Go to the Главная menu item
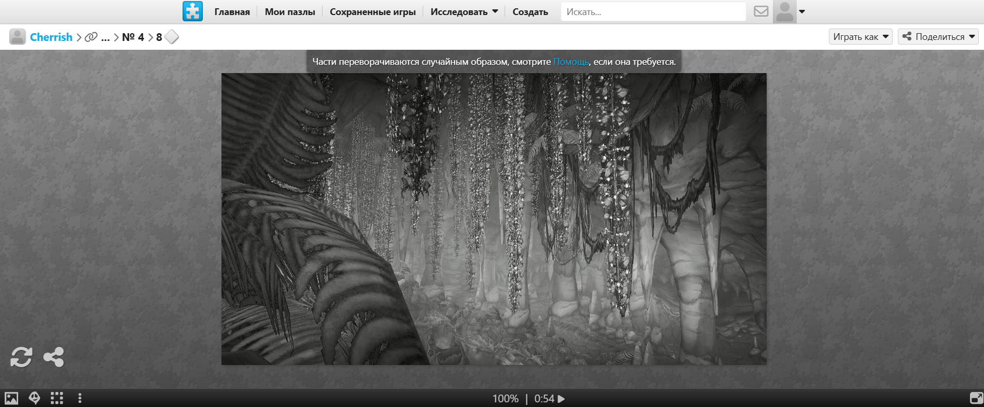This screenshot has width=984, height=407. pyautogui.click(x=232, y=11)
